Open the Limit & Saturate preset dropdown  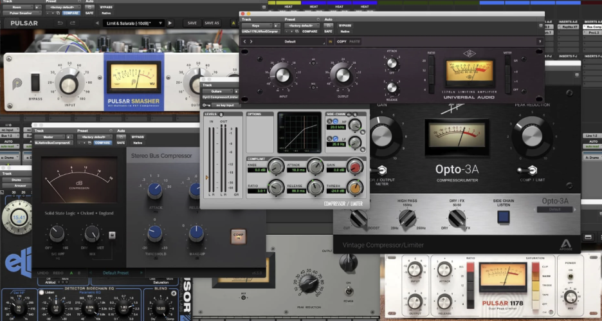tap(133, 23)
